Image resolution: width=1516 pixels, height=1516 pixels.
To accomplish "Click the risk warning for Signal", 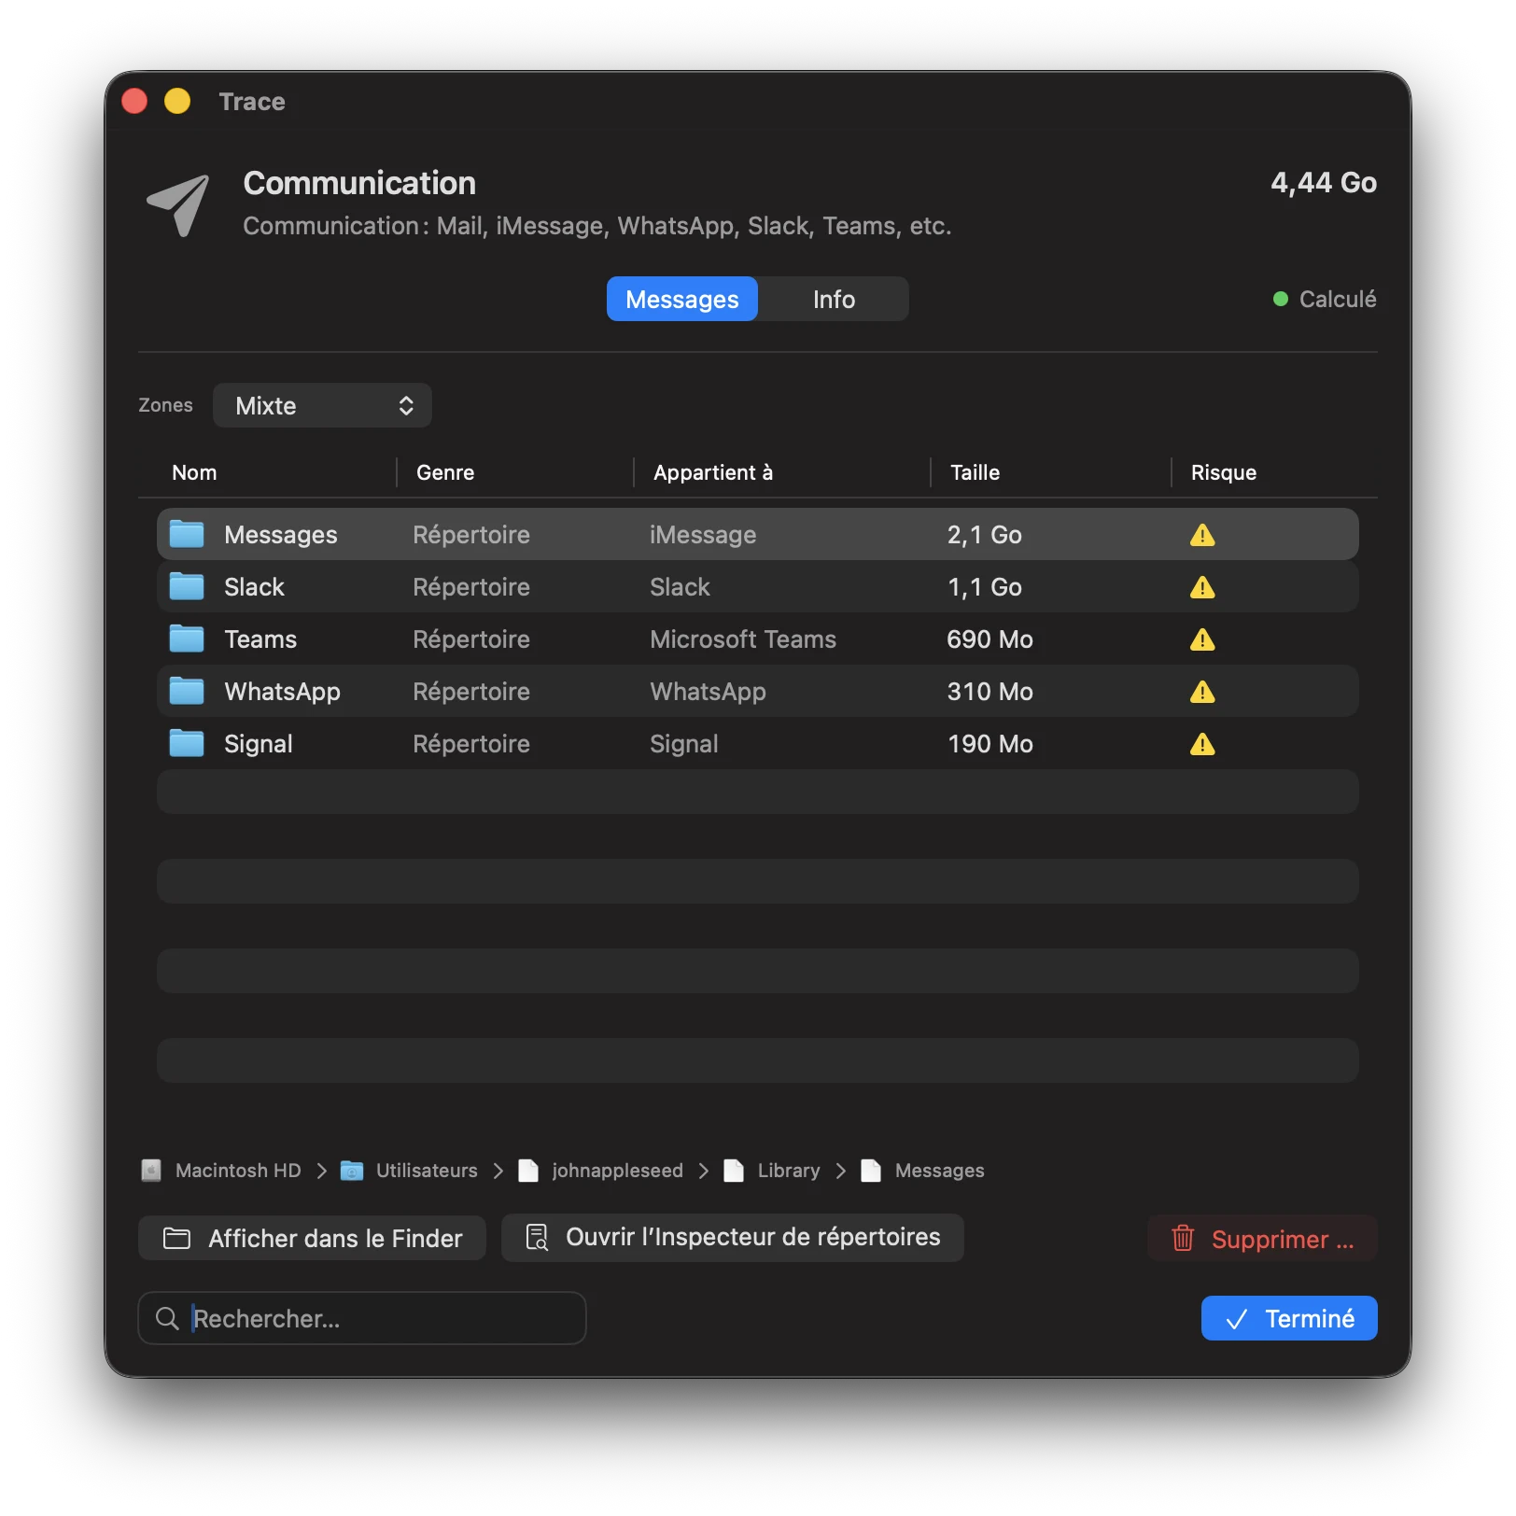I will (x=1202, y=744).
